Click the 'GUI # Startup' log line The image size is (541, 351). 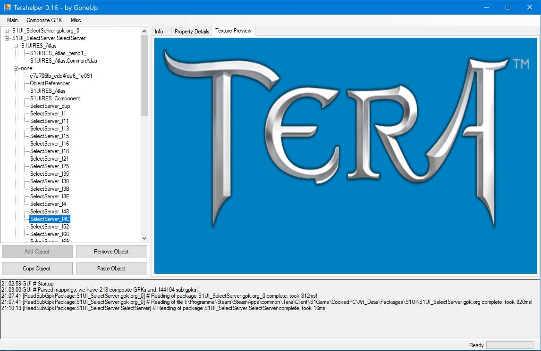pos(27,284)
